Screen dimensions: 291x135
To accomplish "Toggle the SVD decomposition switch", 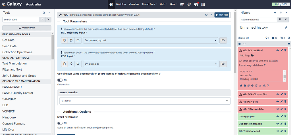I will click(60, 80).
